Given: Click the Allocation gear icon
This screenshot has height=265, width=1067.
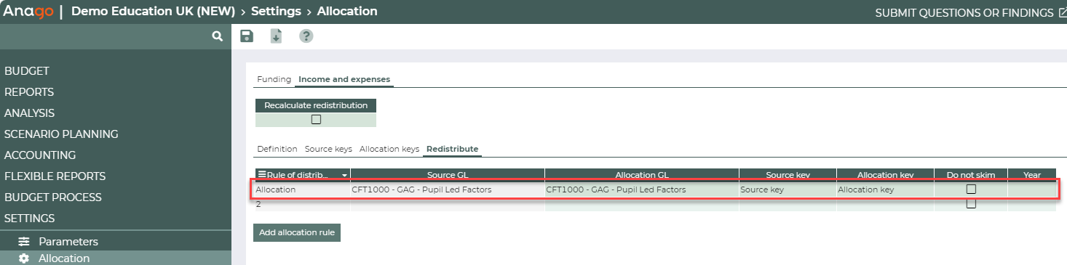Looking at the screenshot, I should coord(24,258).
